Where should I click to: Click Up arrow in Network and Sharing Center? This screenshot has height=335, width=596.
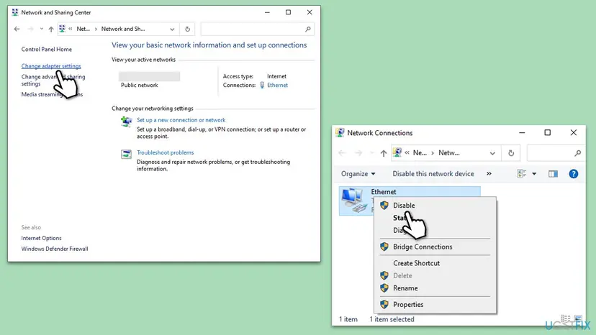tap(51, 29)
